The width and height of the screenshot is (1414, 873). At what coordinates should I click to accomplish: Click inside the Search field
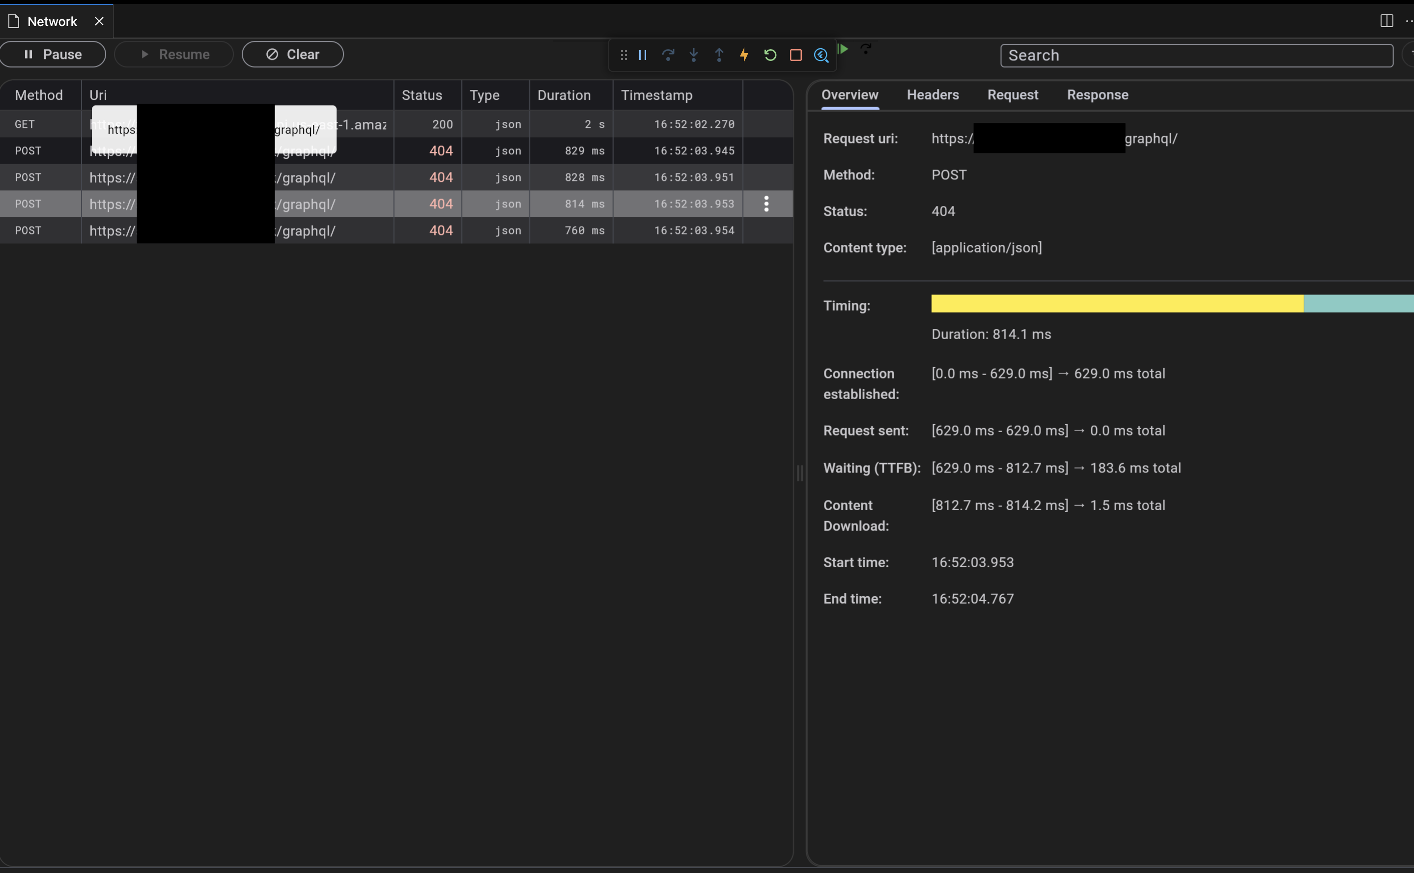point(1196,55)
